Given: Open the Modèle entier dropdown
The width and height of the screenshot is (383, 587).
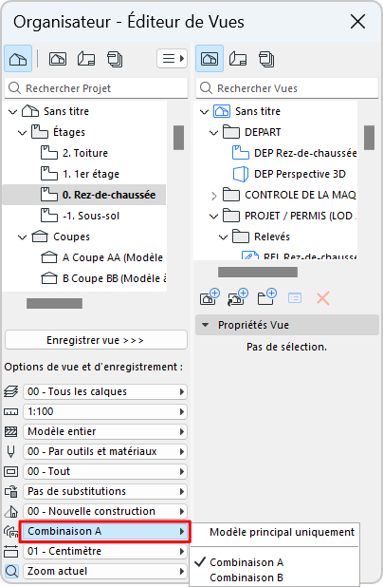Looking at the screenshot, I should coord(105,431).
